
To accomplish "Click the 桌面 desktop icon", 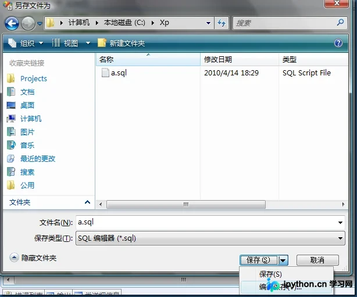I will (11, 105).
